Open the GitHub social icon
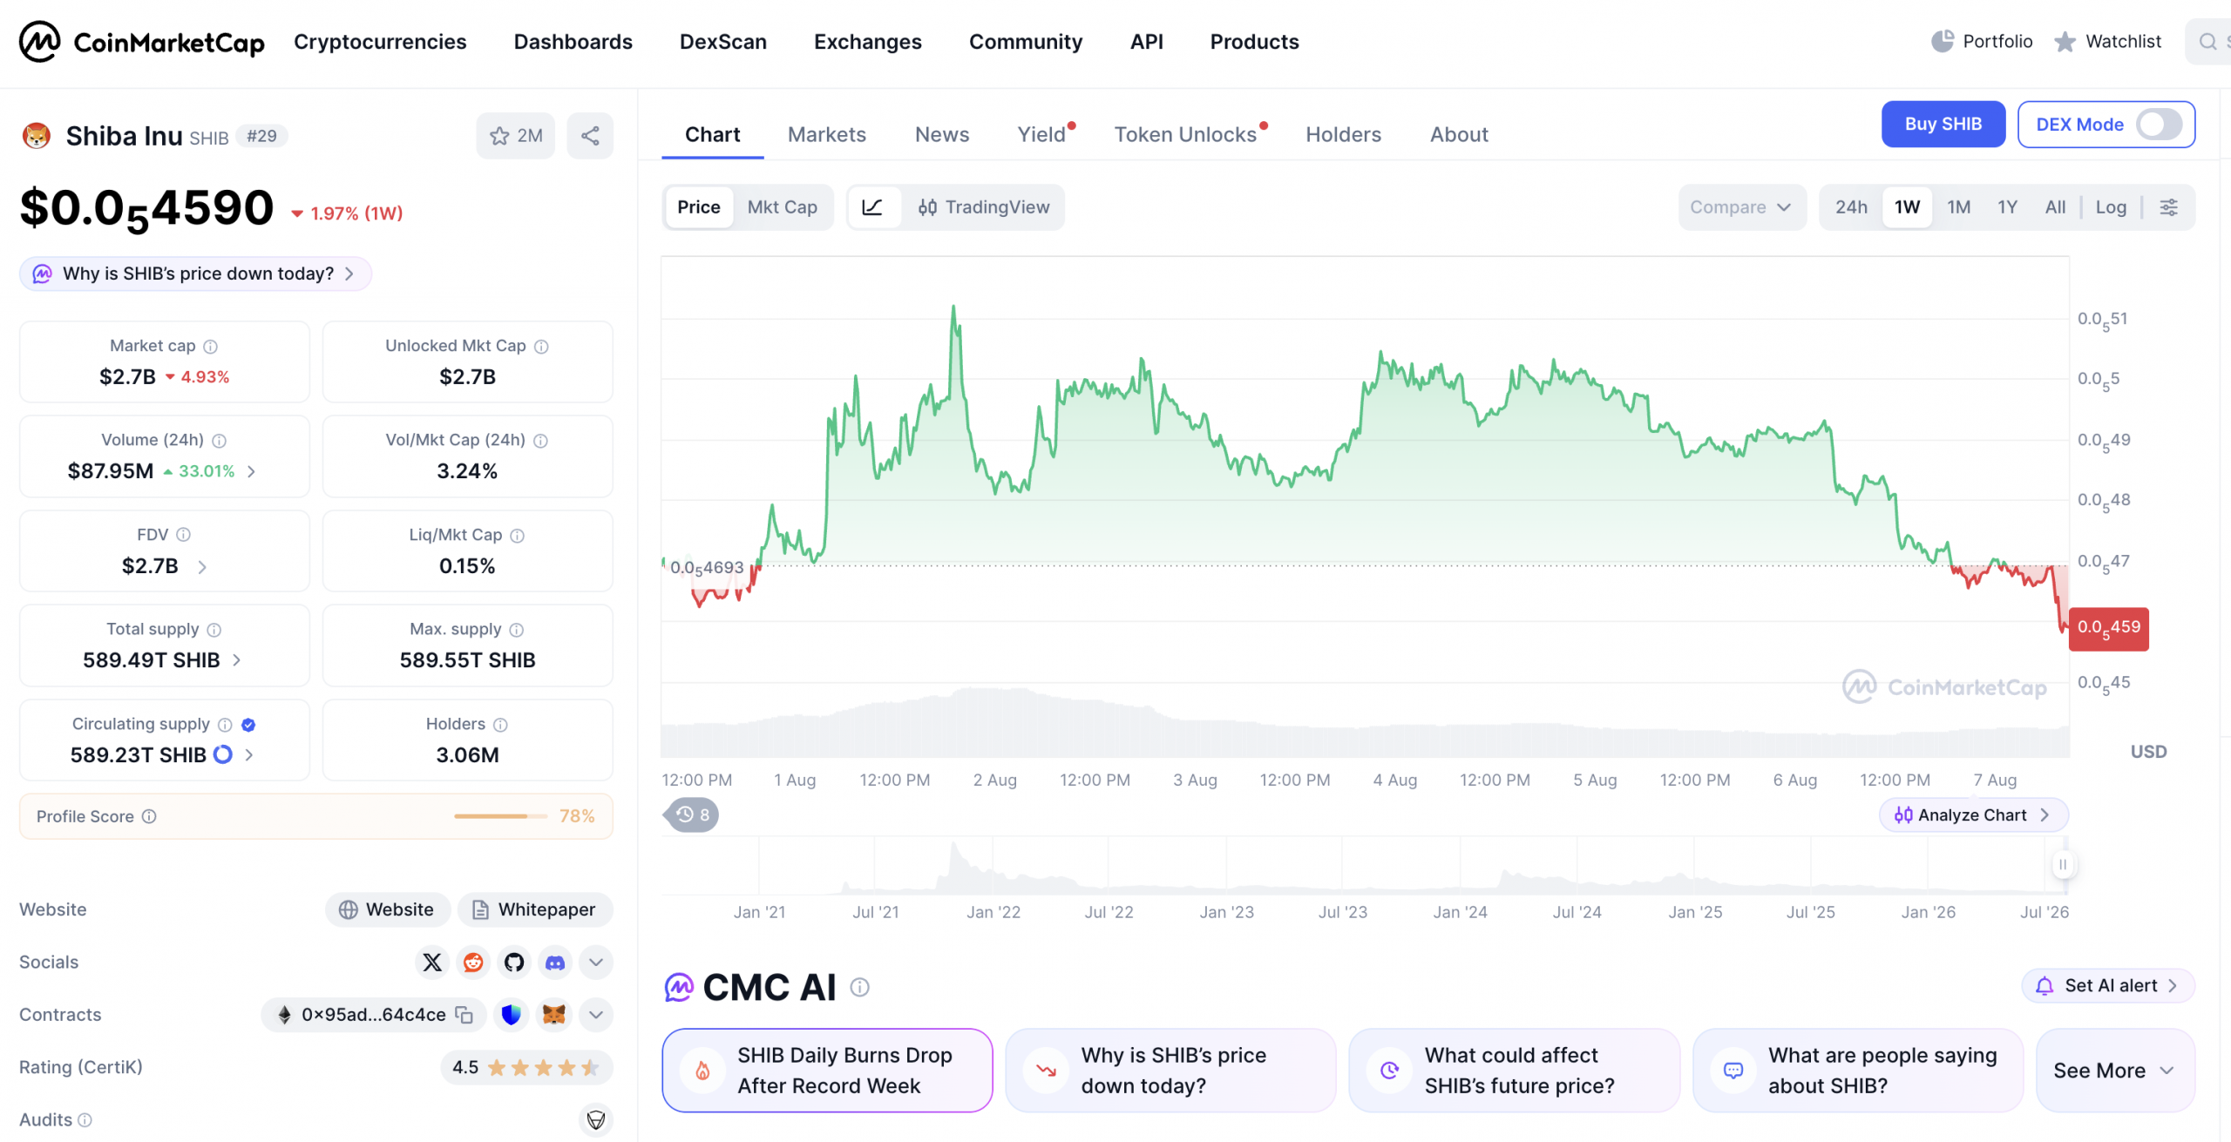The image size is (2231, 1142). pyautogui.click(x=514, y=963)
